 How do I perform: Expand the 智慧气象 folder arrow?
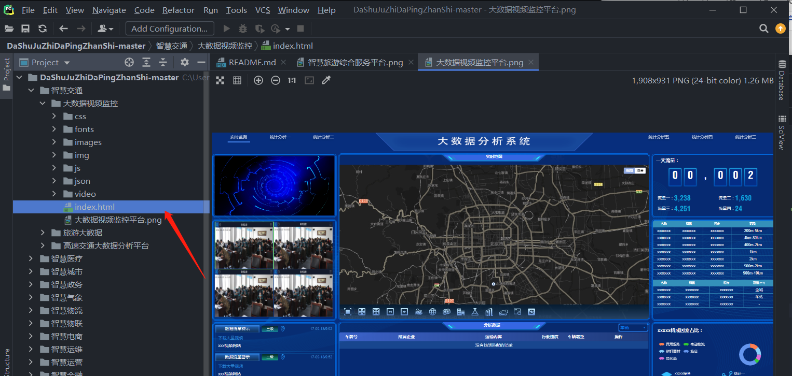(31, 297)
